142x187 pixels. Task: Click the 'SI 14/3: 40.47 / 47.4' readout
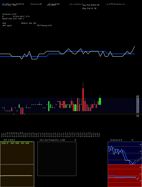(x=21, y=16)
